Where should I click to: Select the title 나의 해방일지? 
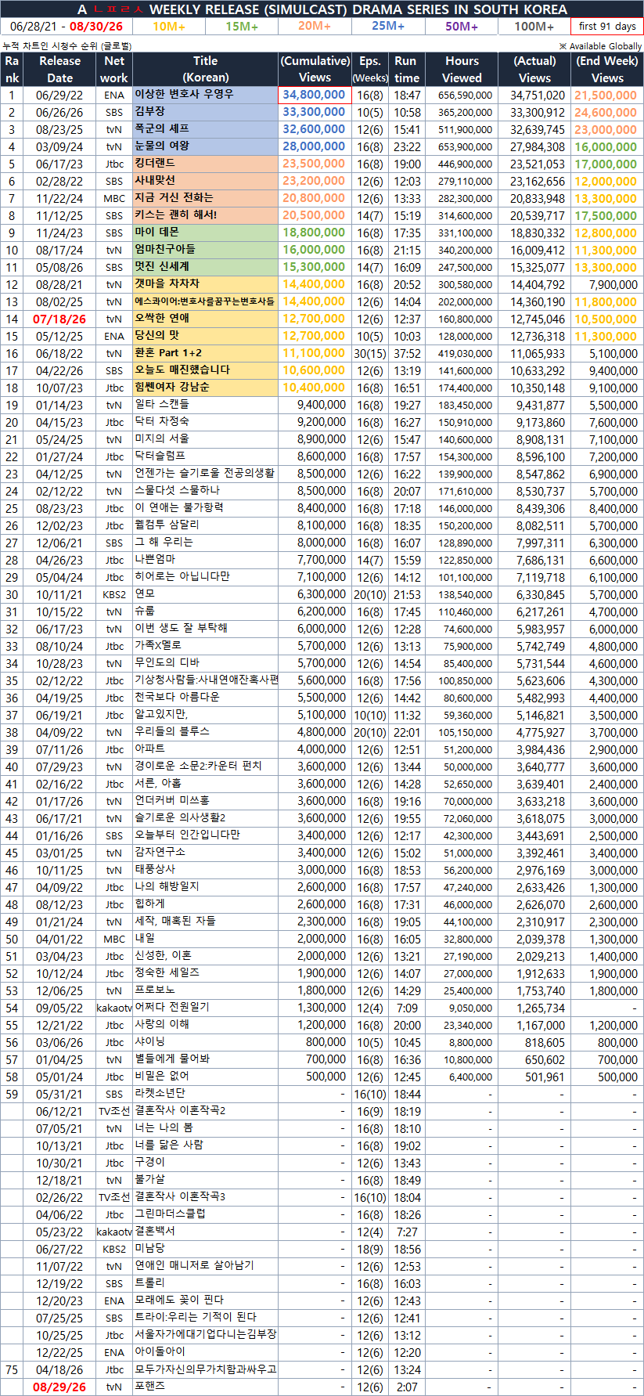[167, 886]
